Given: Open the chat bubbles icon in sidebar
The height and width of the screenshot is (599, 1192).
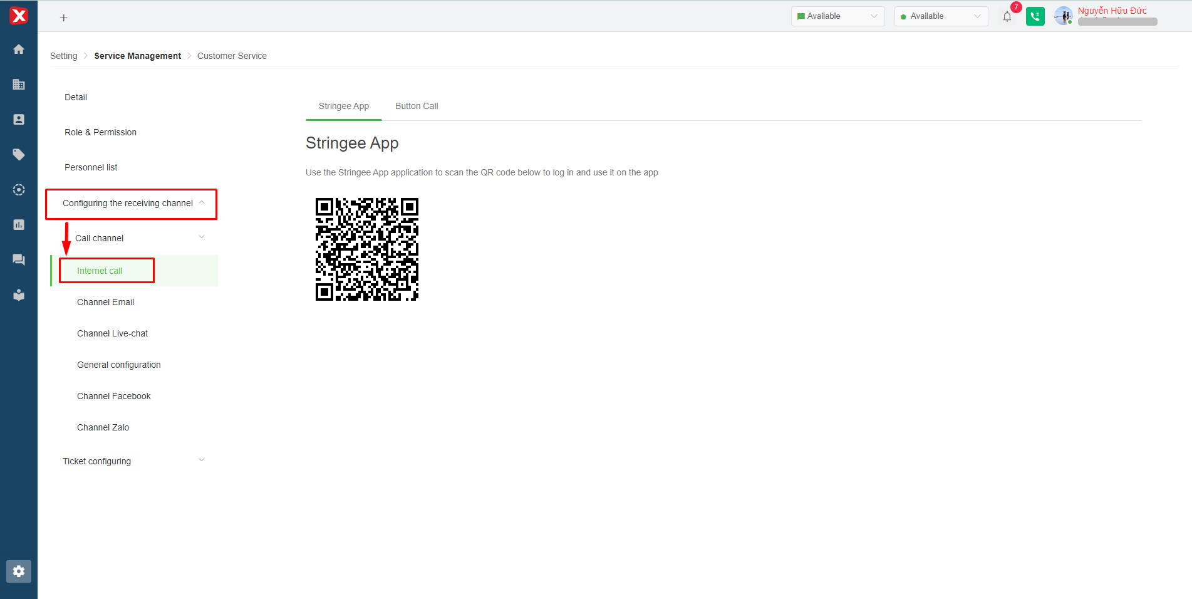Looking at the screenshot, I should [19, 260].
